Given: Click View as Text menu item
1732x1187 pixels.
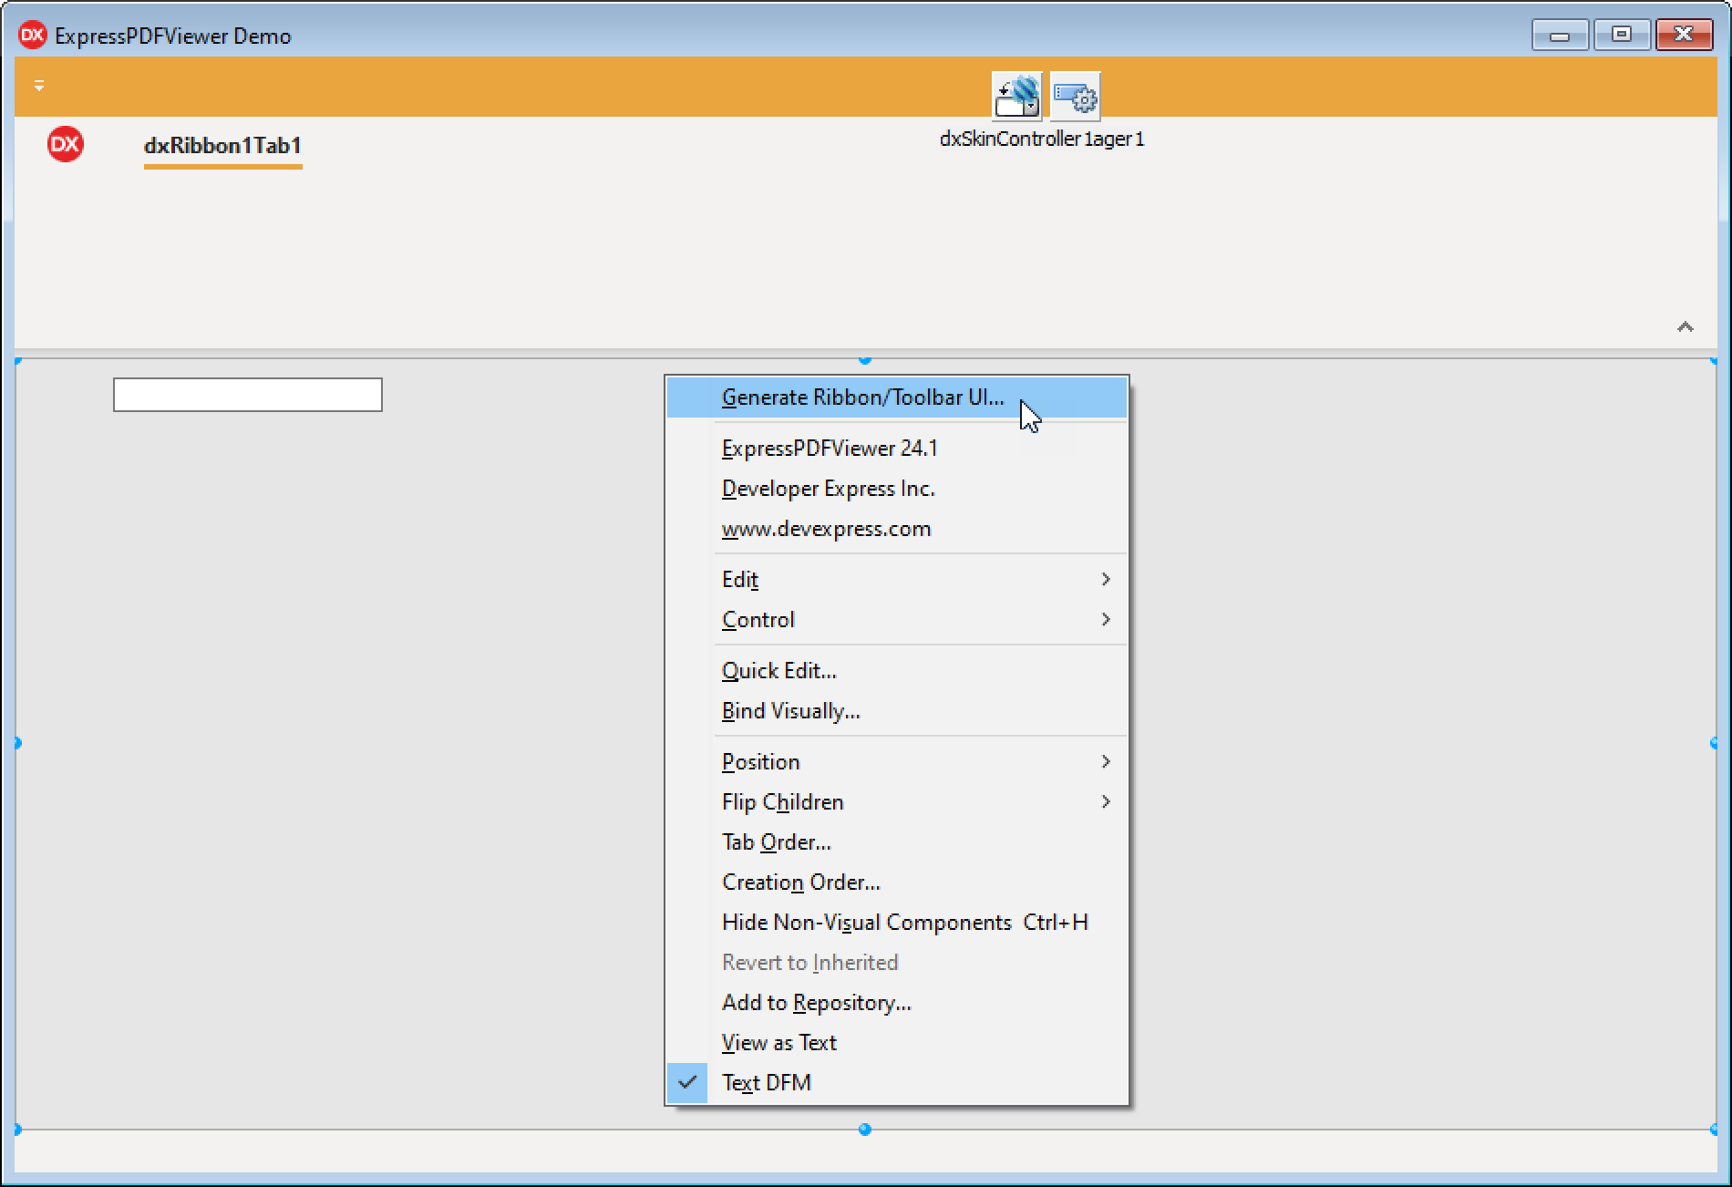Looking at the screenshot, I should click(x=778, y=1043).
